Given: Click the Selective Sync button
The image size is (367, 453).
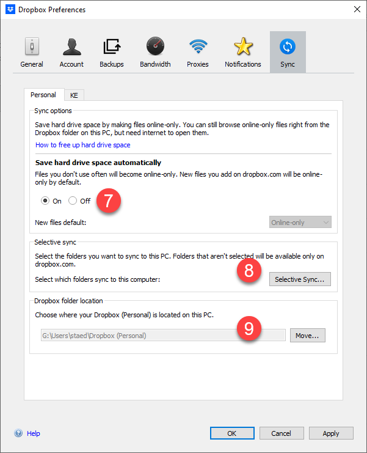Looking at the screenshot, I should (300, 279).
